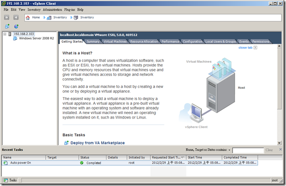Open the Permissions tab
Viewport: 286px width, 186px height.
pyautogui.click(x=261, y=42)
